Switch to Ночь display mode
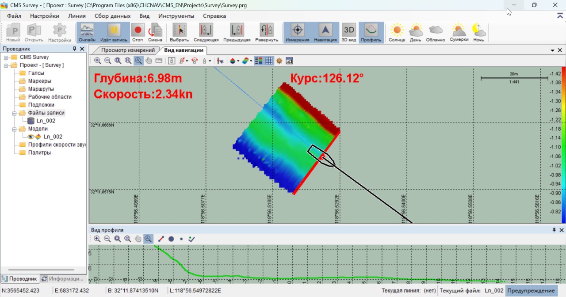The width and height of the screenshot is (566, 297). (x=478, y=32)
